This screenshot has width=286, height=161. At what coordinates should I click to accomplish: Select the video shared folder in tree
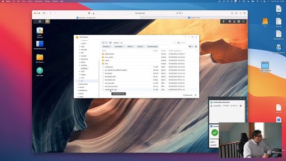(x=81, y=97)
